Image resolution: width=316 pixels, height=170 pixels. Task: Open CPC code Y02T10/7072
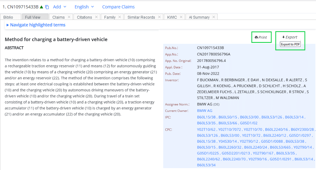[229, 130]
